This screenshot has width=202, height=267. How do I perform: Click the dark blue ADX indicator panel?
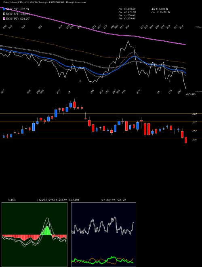coord(103,235)
